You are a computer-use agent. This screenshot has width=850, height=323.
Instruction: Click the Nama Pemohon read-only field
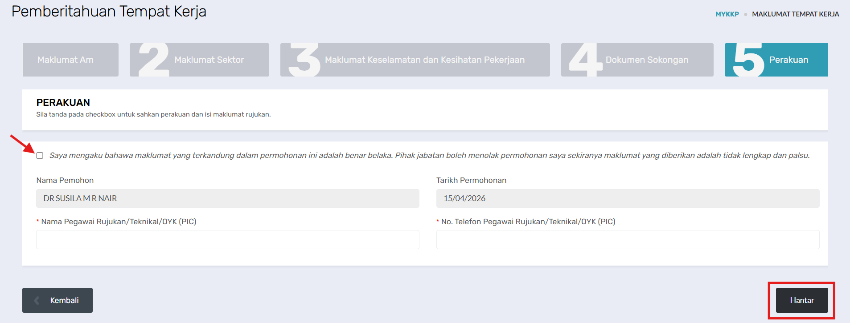pyautogui.click(x=227, y=198)
